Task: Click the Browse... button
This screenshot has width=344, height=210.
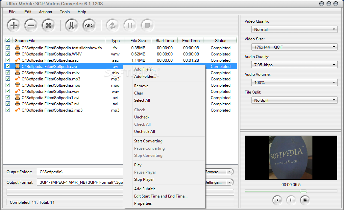Action: 216,172
